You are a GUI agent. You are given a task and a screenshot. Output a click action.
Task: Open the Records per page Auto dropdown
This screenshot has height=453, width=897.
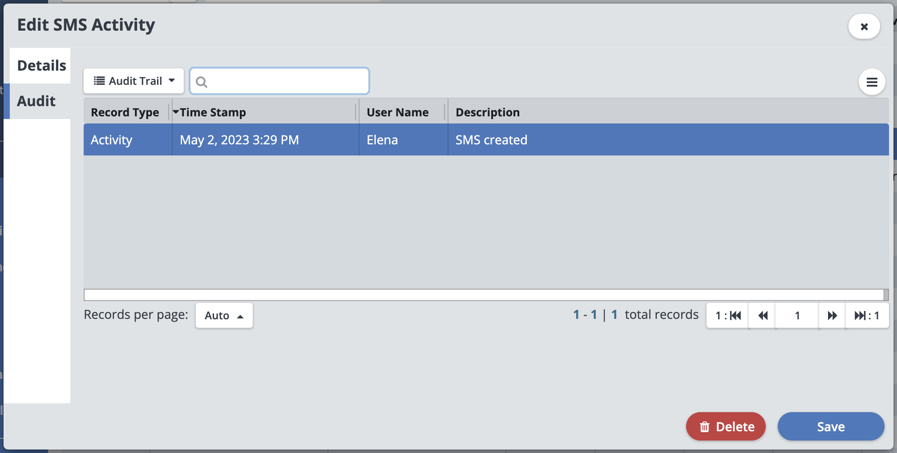point(224,316)
